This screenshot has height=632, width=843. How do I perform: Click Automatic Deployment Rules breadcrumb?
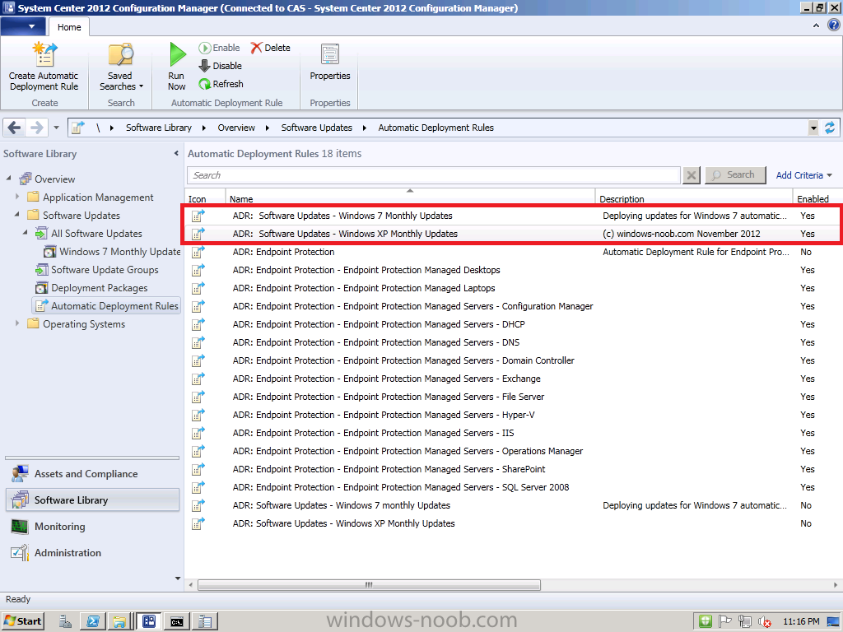pos(436,128)
